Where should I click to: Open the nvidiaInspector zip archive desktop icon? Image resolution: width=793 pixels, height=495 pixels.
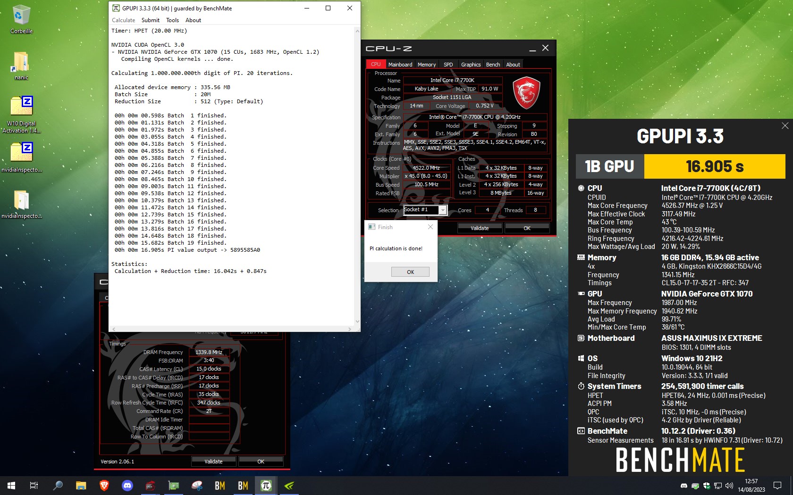pos(21,157)
